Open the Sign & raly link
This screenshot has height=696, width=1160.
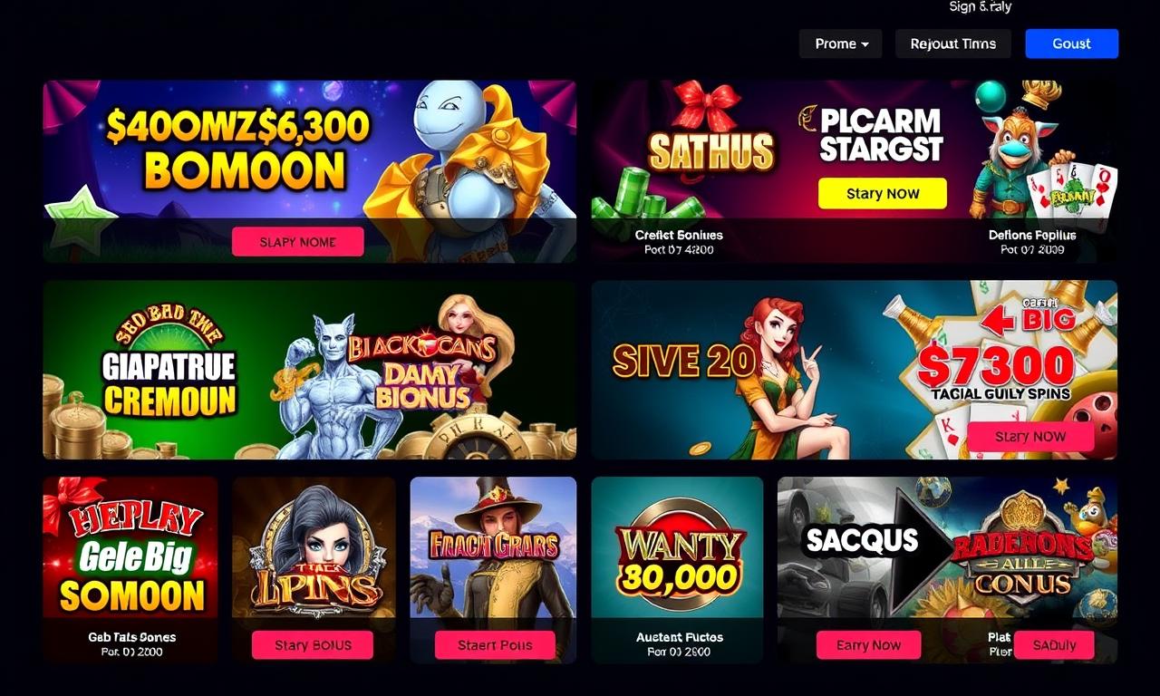click(x=980, y=7)
